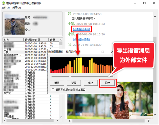Stop playback with the 停止 button
159x125 pixels.
[91, 83]
